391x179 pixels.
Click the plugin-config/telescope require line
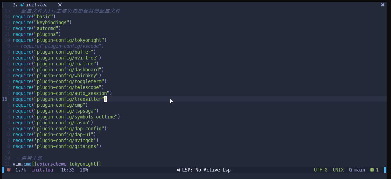(x=58, y=87)
